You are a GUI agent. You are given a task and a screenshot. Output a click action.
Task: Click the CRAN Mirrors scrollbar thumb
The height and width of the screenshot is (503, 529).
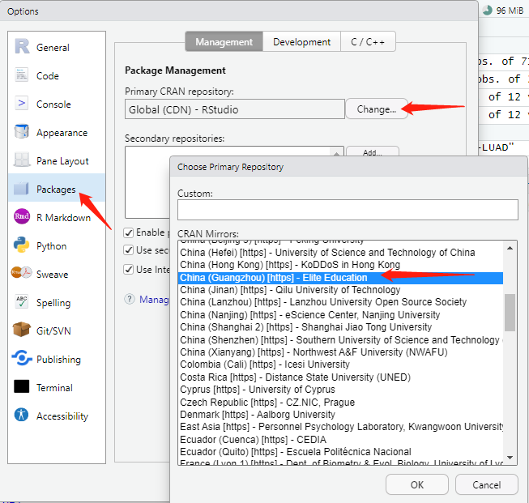(510, 313)
